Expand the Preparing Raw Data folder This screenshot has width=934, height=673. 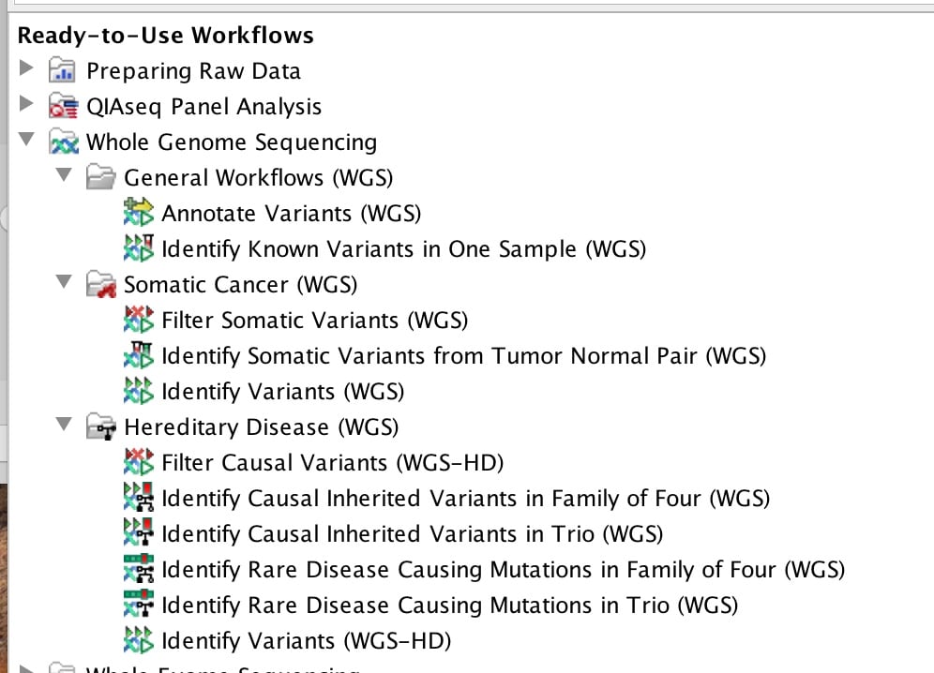[26, 68]
